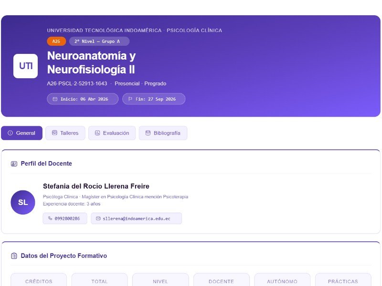
Task: Click the teacher name Stefania del Rocío Llerena Freire
Action: (x=96, y=186)
